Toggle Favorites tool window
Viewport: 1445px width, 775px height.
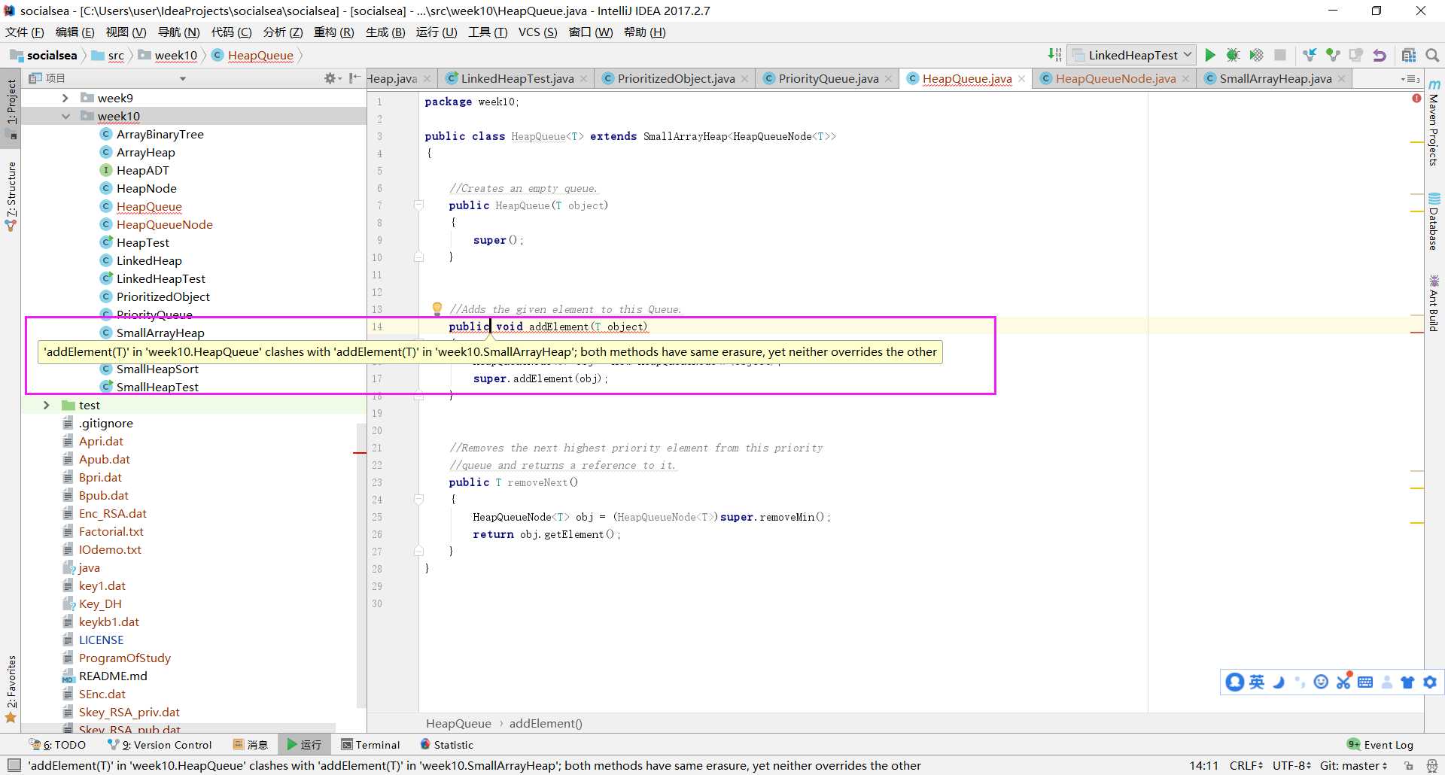pos(11,688)
